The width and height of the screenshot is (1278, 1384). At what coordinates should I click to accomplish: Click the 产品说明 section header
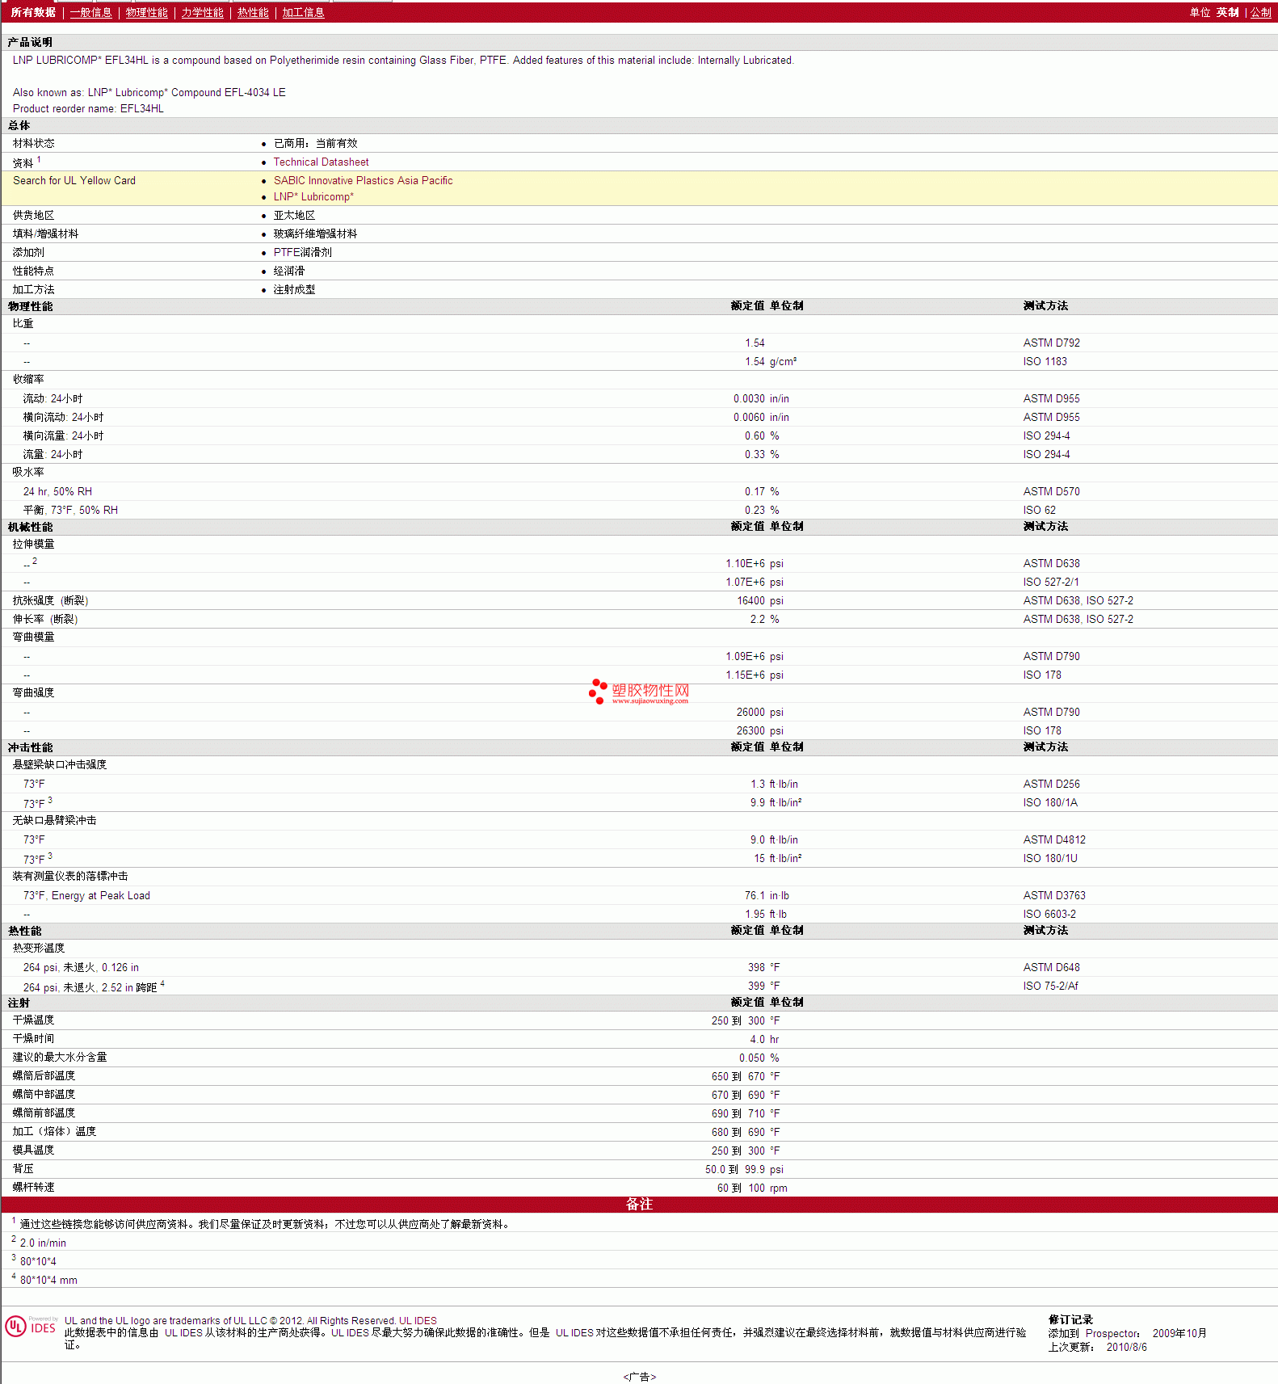(30, 43)
